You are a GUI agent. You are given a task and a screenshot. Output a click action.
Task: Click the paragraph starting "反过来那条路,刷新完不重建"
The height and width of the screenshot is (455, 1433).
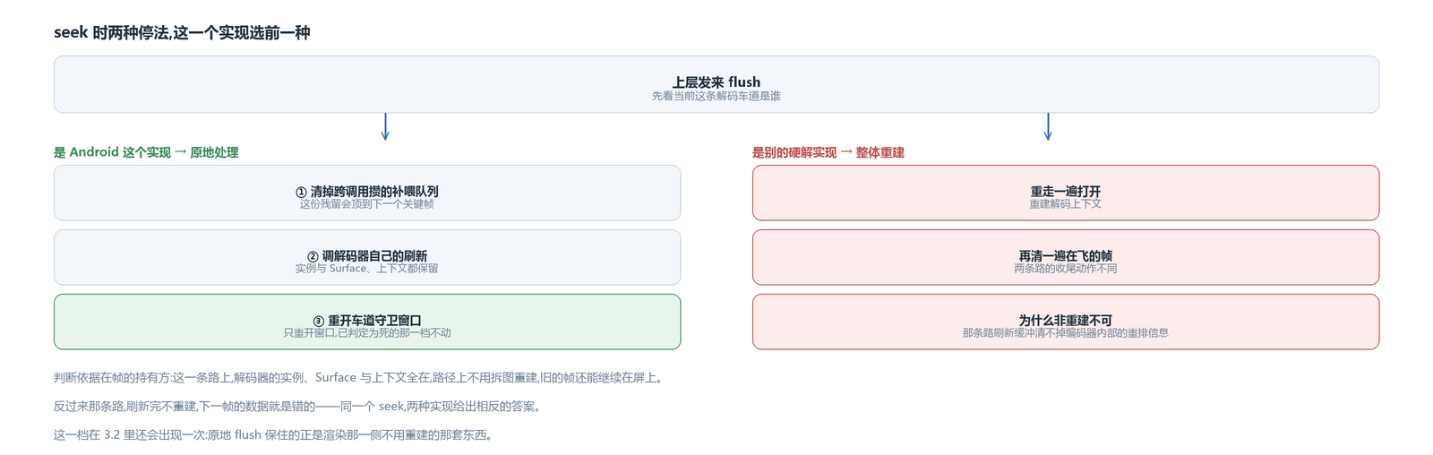[x=299, y=407]
